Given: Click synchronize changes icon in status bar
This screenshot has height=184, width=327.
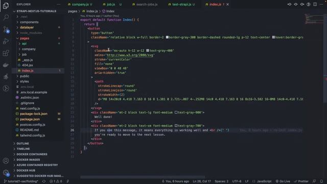Looking at the screenshot, I should (44, 181).
